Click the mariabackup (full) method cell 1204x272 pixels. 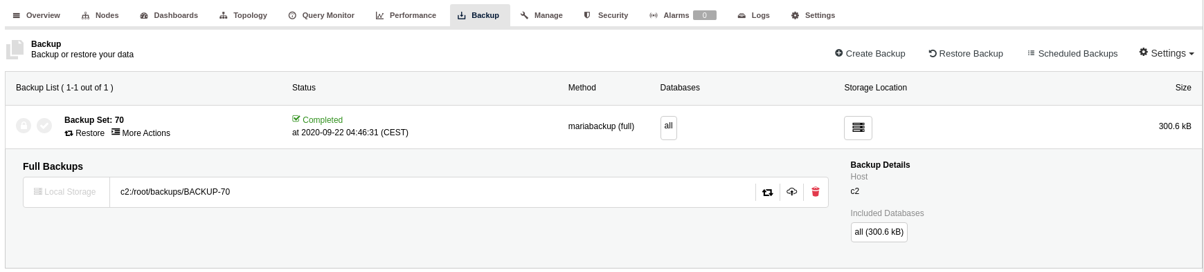[601, 126]
